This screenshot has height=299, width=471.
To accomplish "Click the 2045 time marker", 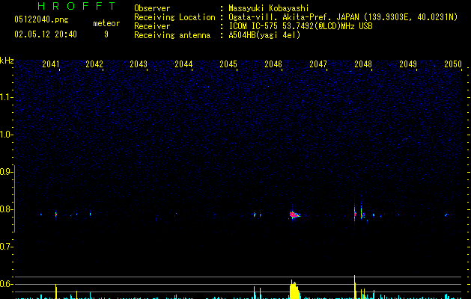I will coord(228,64).
